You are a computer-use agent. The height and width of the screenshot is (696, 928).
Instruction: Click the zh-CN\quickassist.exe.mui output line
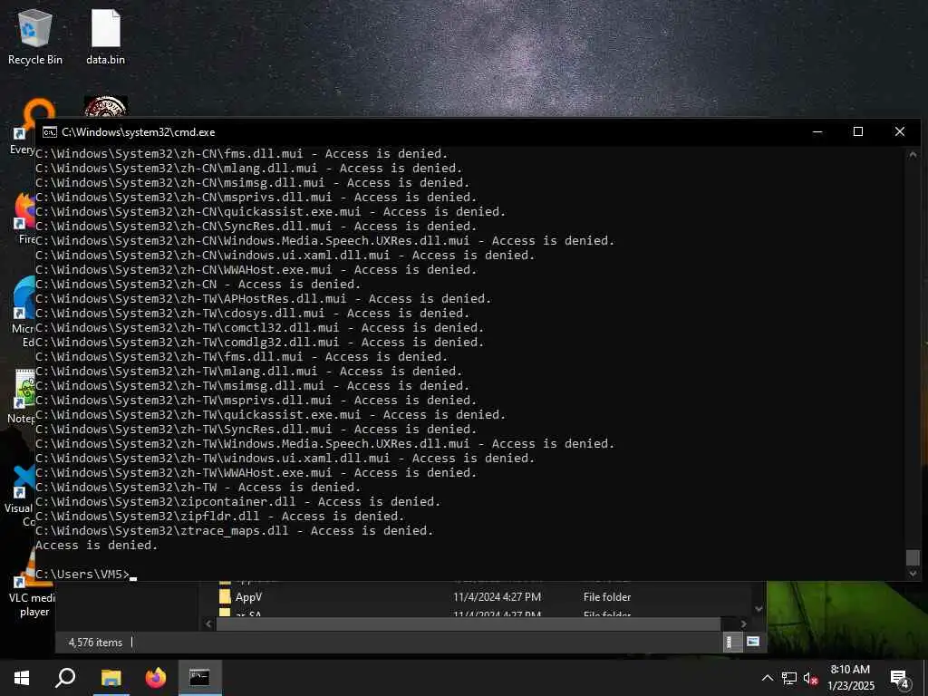[x=270, y=212]
